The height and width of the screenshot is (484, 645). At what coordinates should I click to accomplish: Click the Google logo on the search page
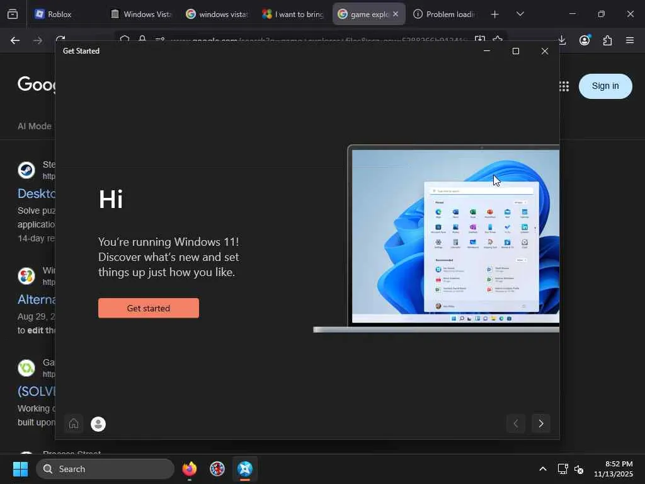36,84
